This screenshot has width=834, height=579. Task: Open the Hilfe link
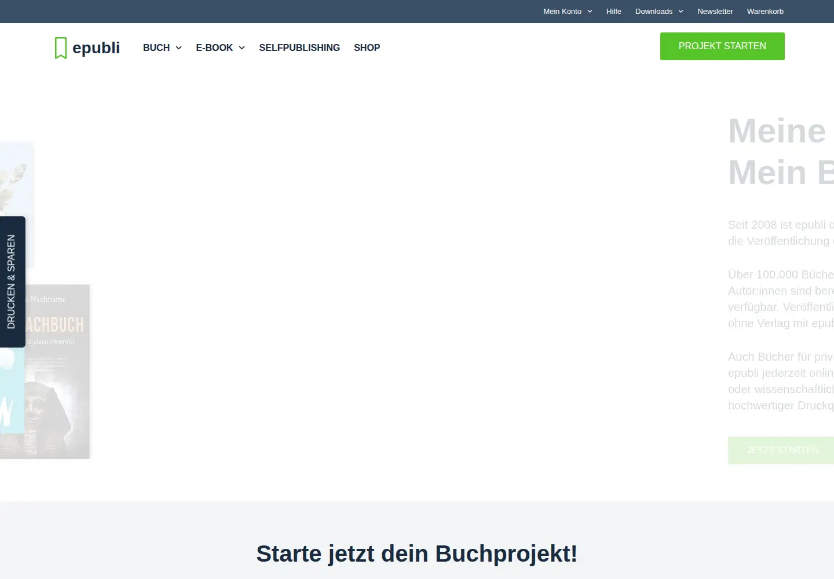pyautogui.click(x=614, y=12)
